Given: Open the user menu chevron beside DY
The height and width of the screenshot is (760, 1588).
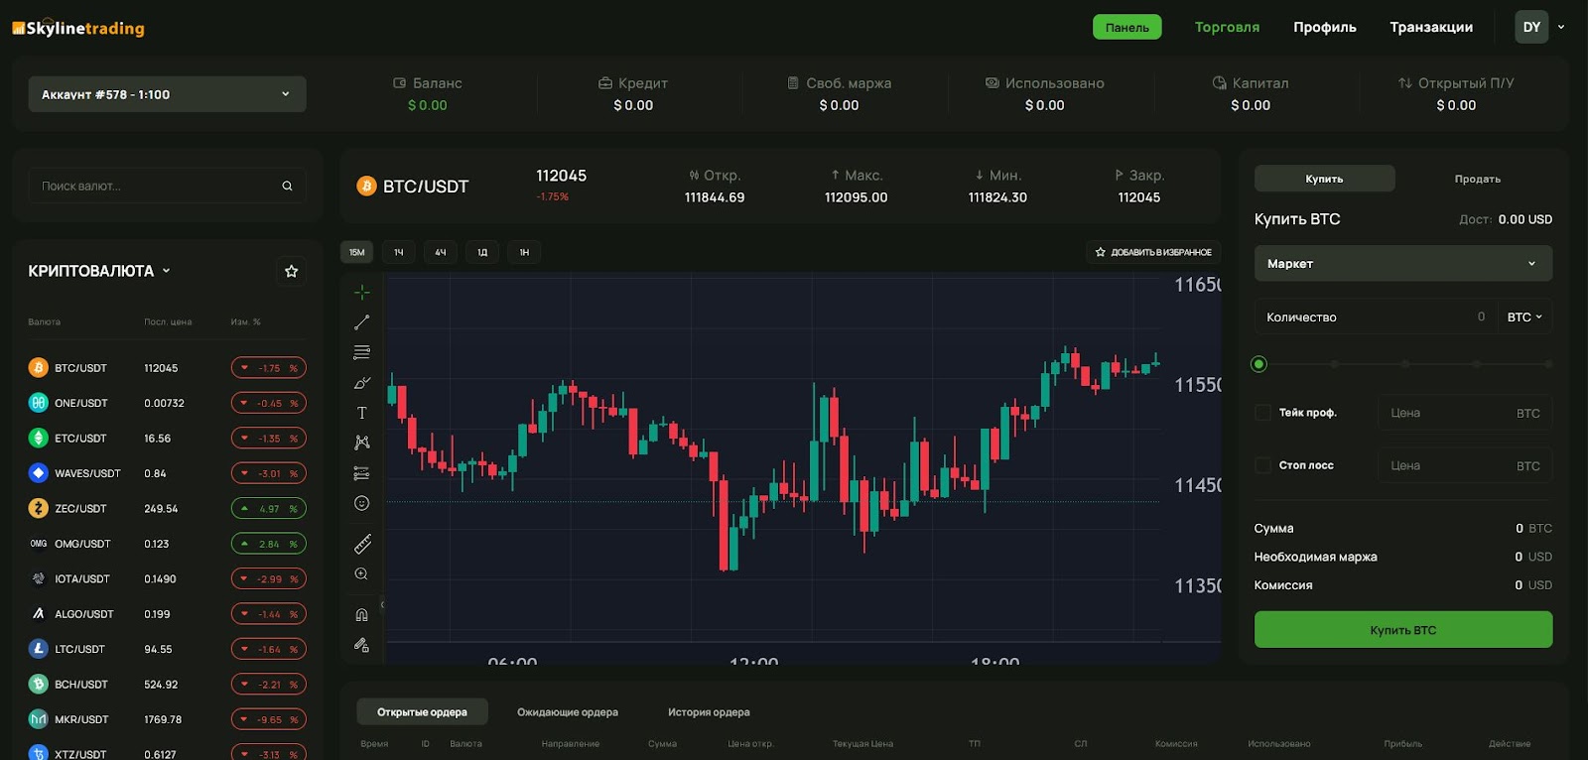Looking at the screenshot, I should point(1561,27).
